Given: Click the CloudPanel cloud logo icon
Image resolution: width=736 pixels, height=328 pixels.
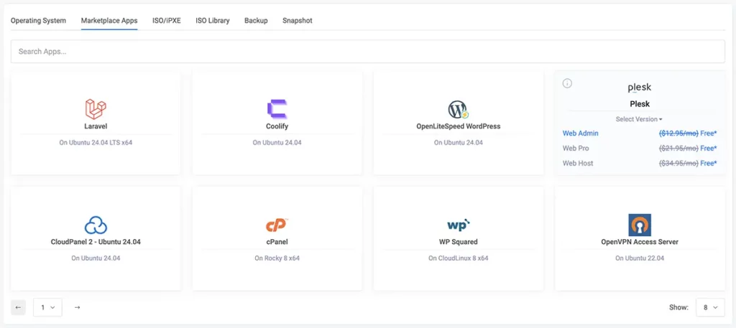Looking at the screenshot, I should [x=96, y=225].
